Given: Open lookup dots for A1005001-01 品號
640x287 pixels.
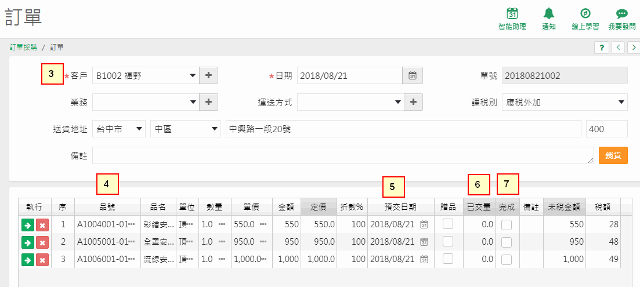Looking at the screenshot, I should pos(132,242).
